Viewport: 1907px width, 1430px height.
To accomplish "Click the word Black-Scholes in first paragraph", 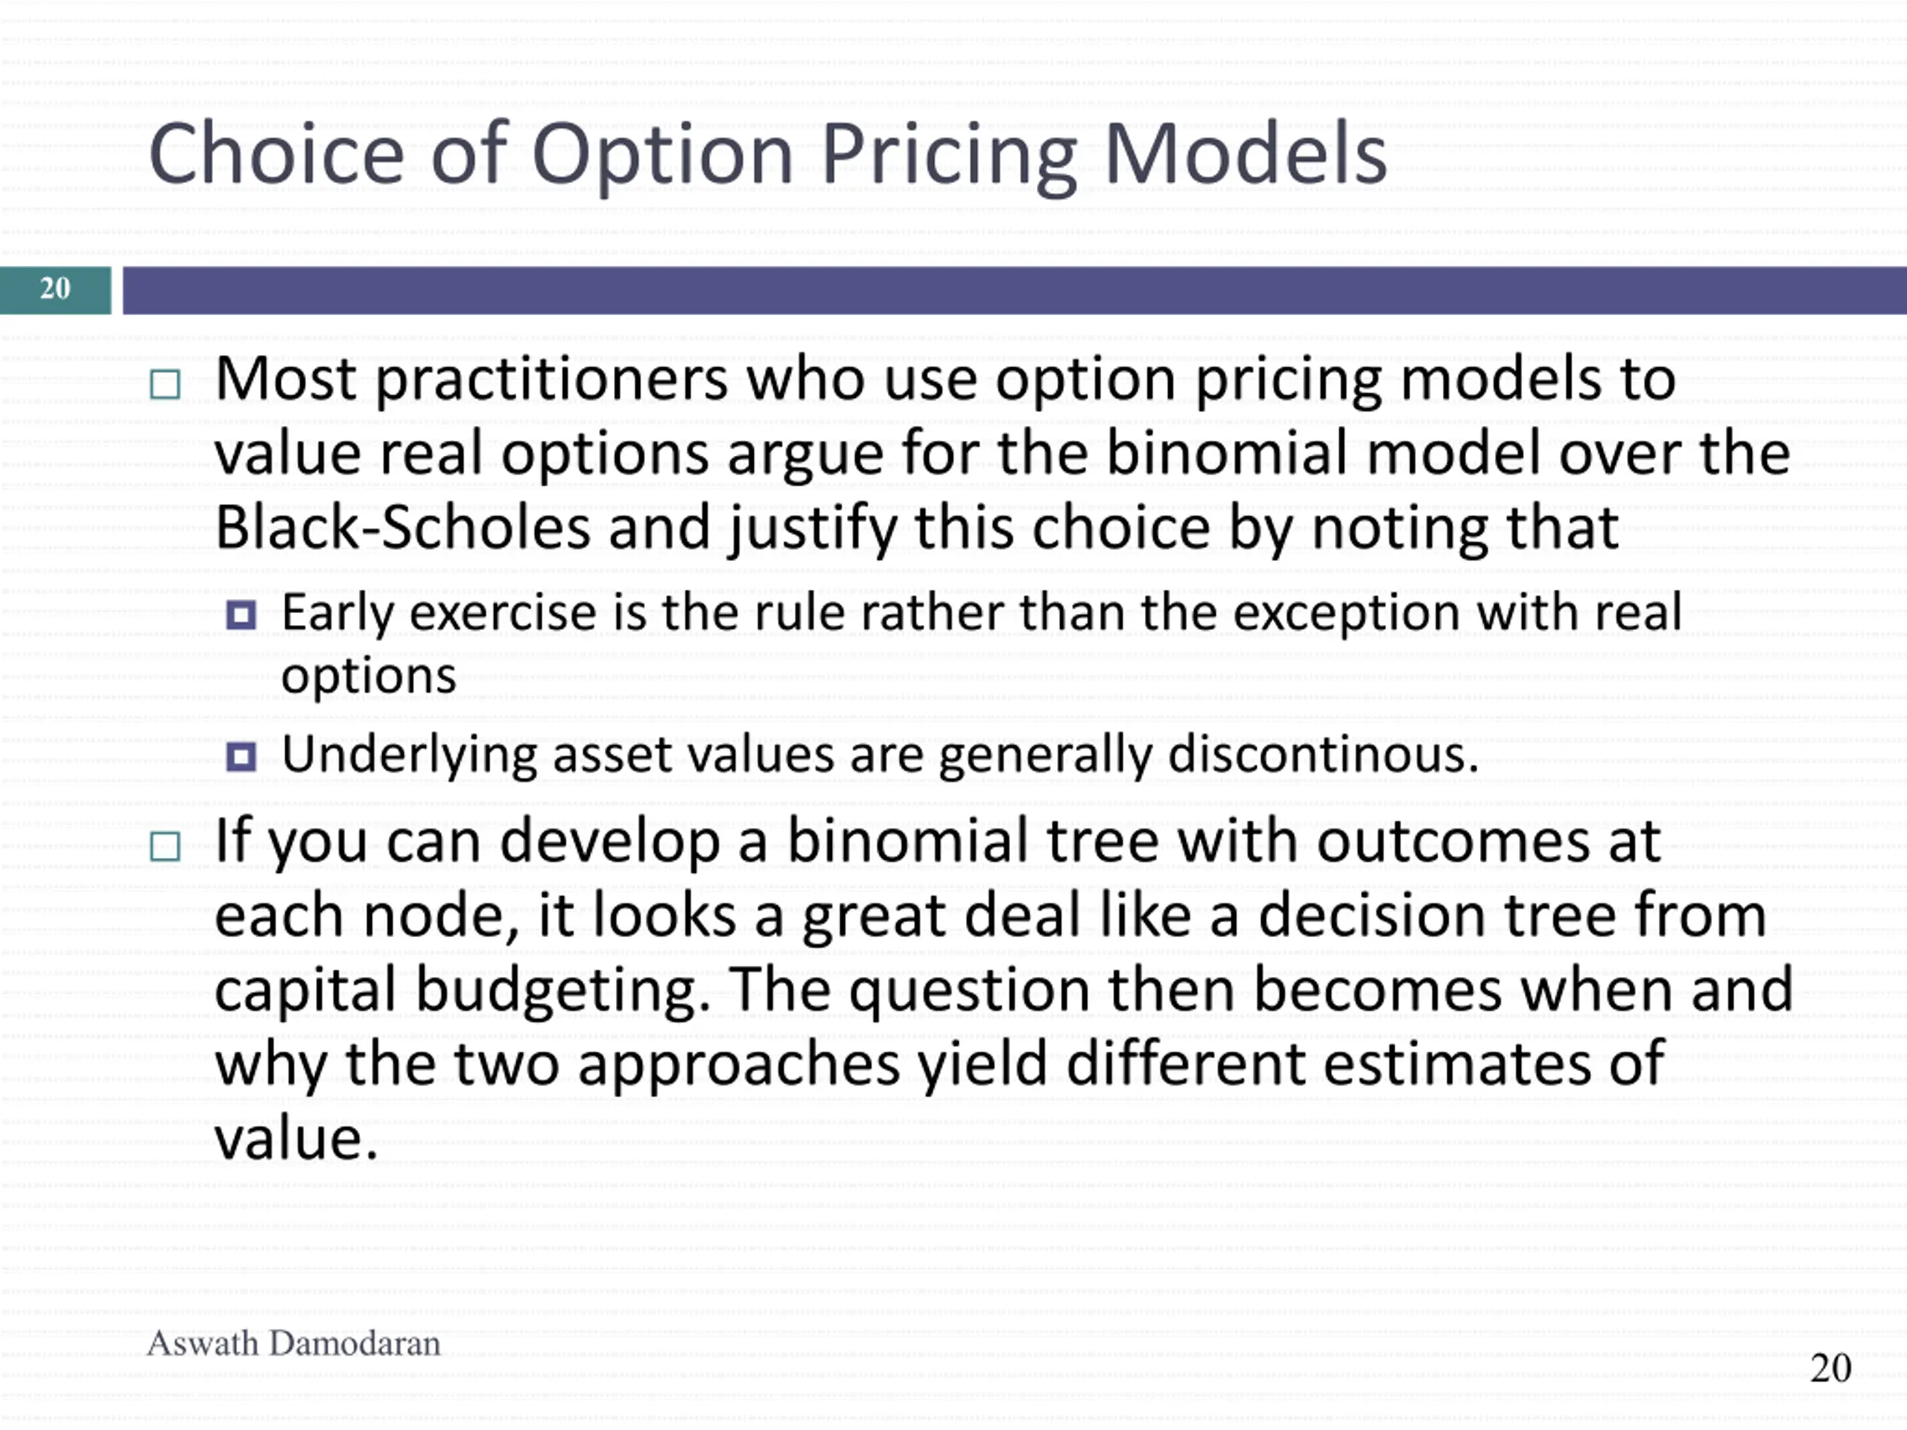I will tap(402, 527).
